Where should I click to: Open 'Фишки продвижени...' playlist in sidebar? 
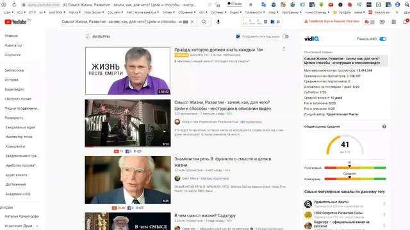pyautogui.click(x=22, y=109)
